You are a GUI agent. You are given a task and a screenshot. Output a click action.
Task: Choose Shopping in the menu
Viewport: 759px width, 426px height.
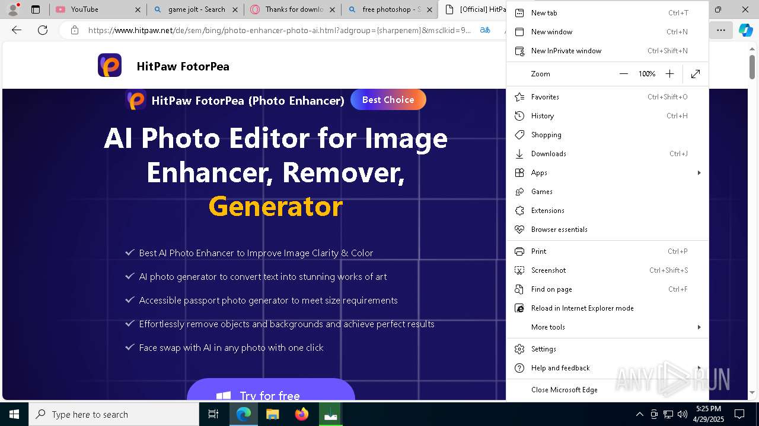click(607, 135)
